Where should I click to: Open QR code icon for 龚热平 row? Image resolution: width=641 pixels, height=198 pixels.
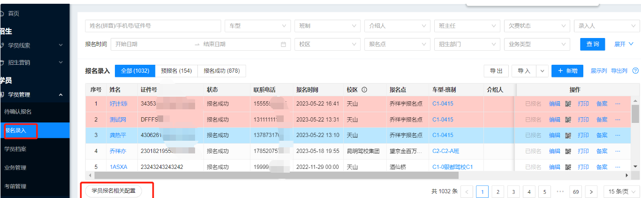[x=568, y=135]
